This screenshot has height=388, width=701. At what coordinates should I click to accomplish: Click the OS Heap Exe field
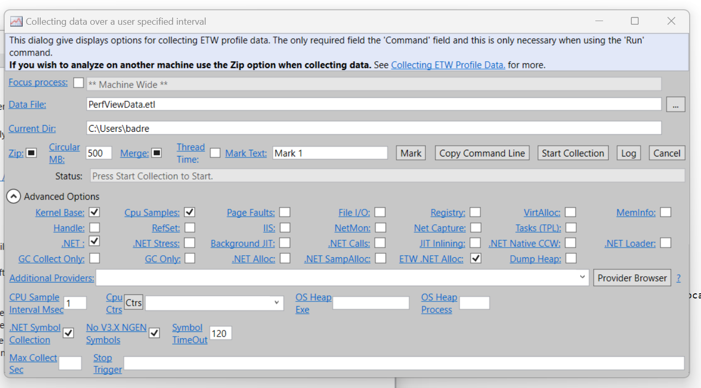(x=371, y=303)
